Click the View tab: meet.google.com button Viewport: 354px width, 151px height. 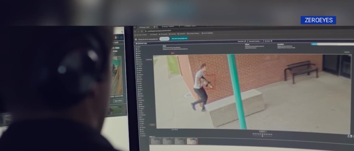179,38
